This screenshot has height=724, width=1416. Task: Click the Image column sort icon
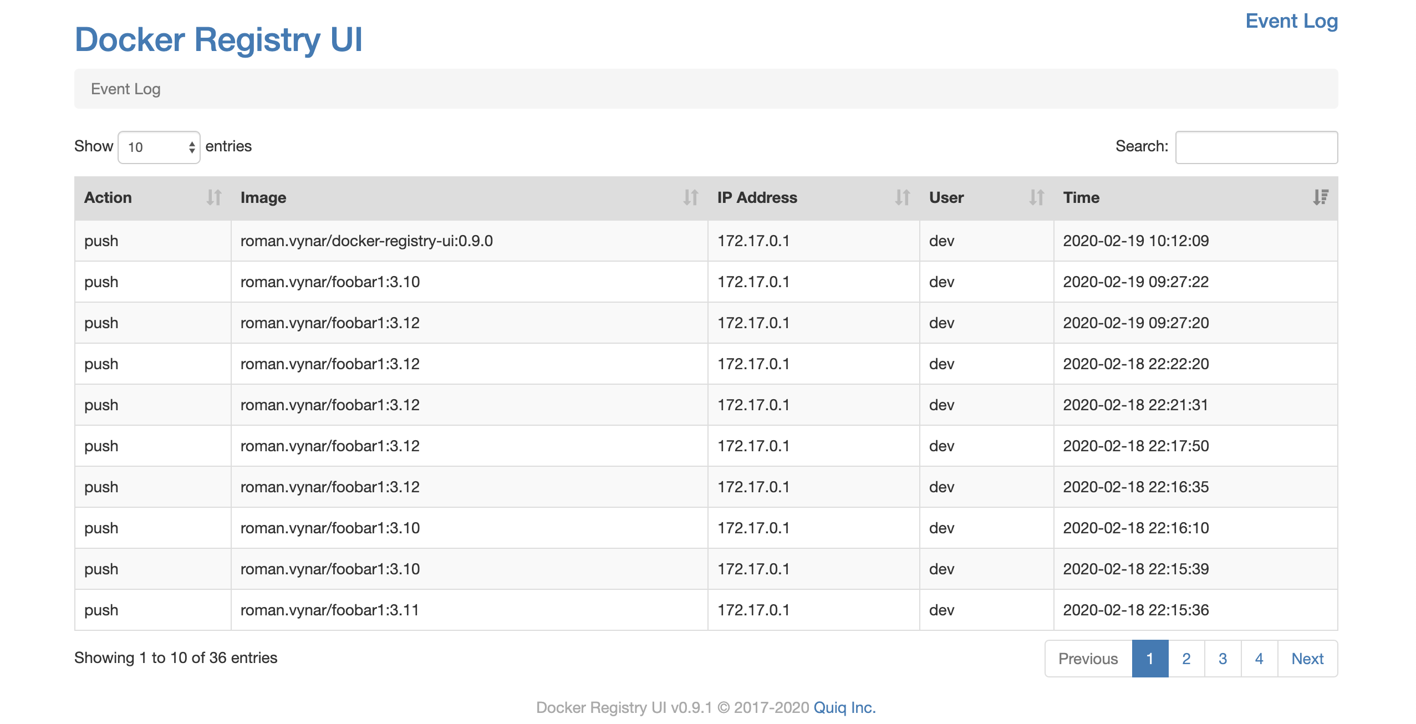tap(690, 197)
